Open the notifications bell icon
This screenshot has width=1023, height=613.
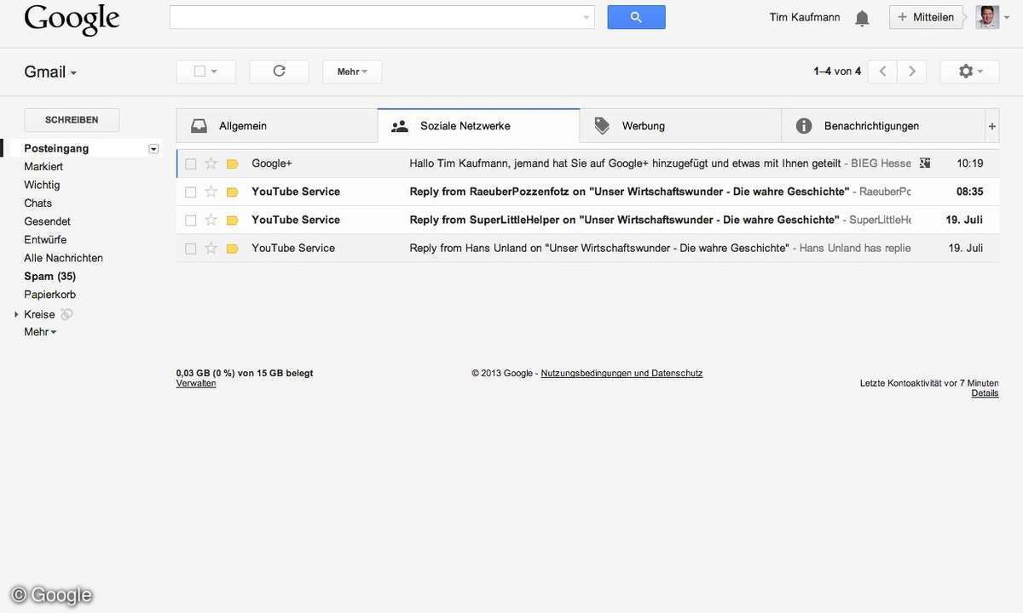pyautogui.click(x=862, y=18)
